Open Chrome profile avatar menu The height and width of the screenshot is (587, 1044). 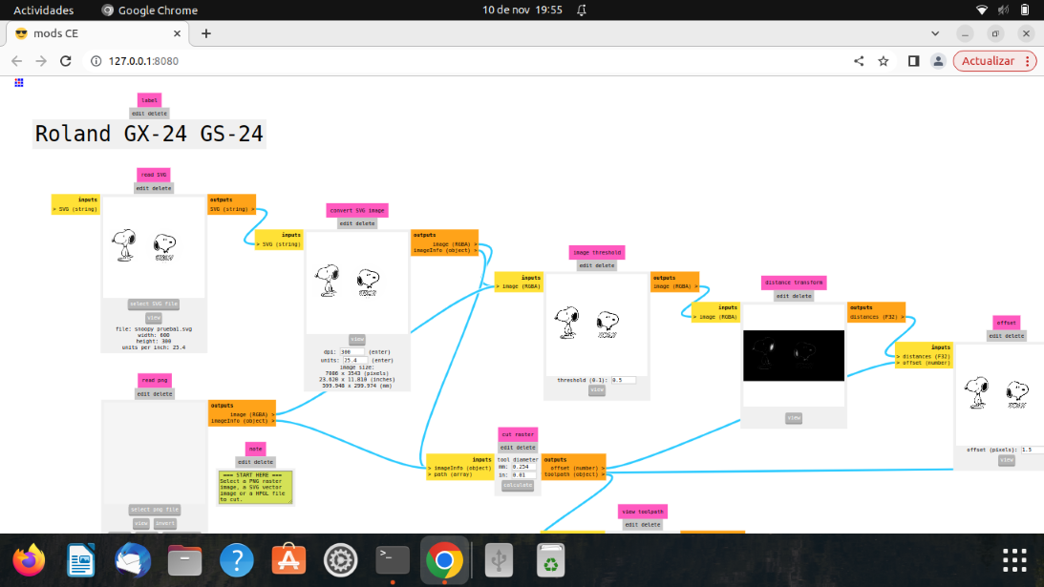pos(938,60)
